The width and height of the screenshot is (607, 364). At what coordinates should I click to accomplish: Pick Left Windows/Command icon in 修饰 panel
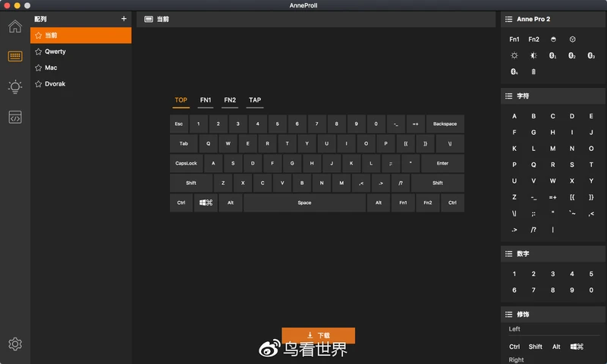(x=577, y=347)
